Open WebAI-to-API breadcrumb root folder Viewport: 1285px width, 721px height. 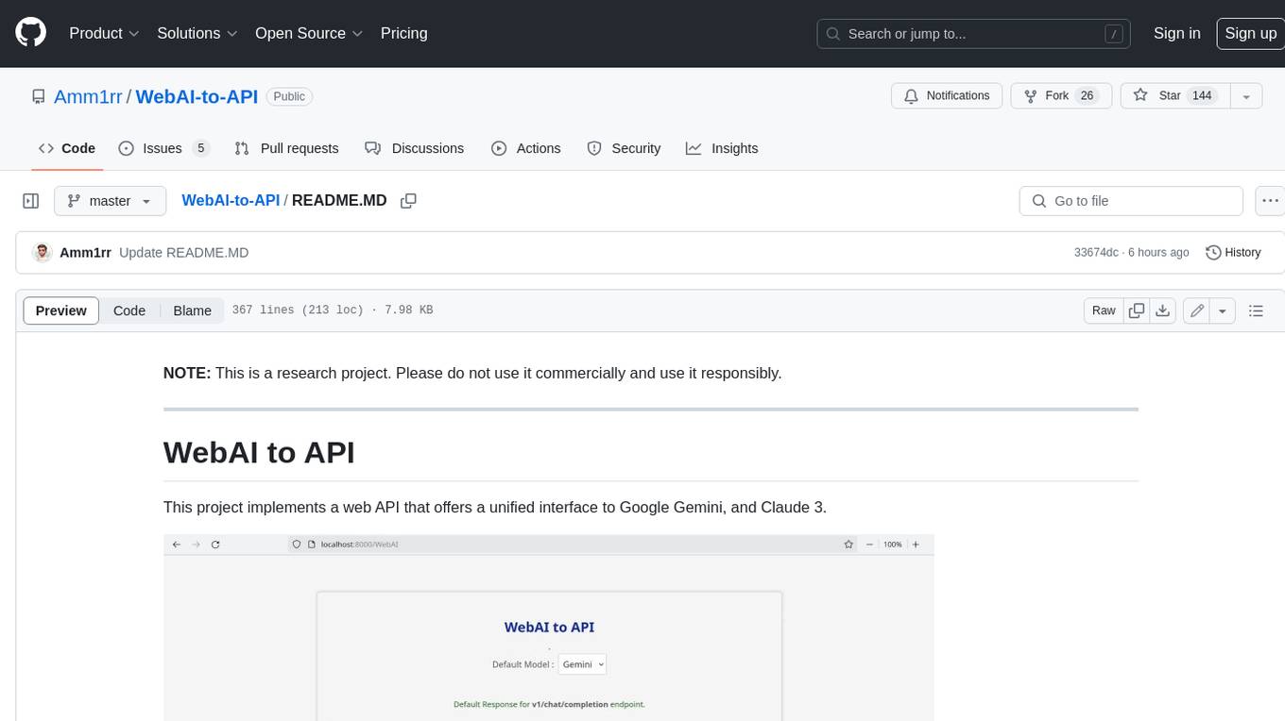tap(231, 201)
